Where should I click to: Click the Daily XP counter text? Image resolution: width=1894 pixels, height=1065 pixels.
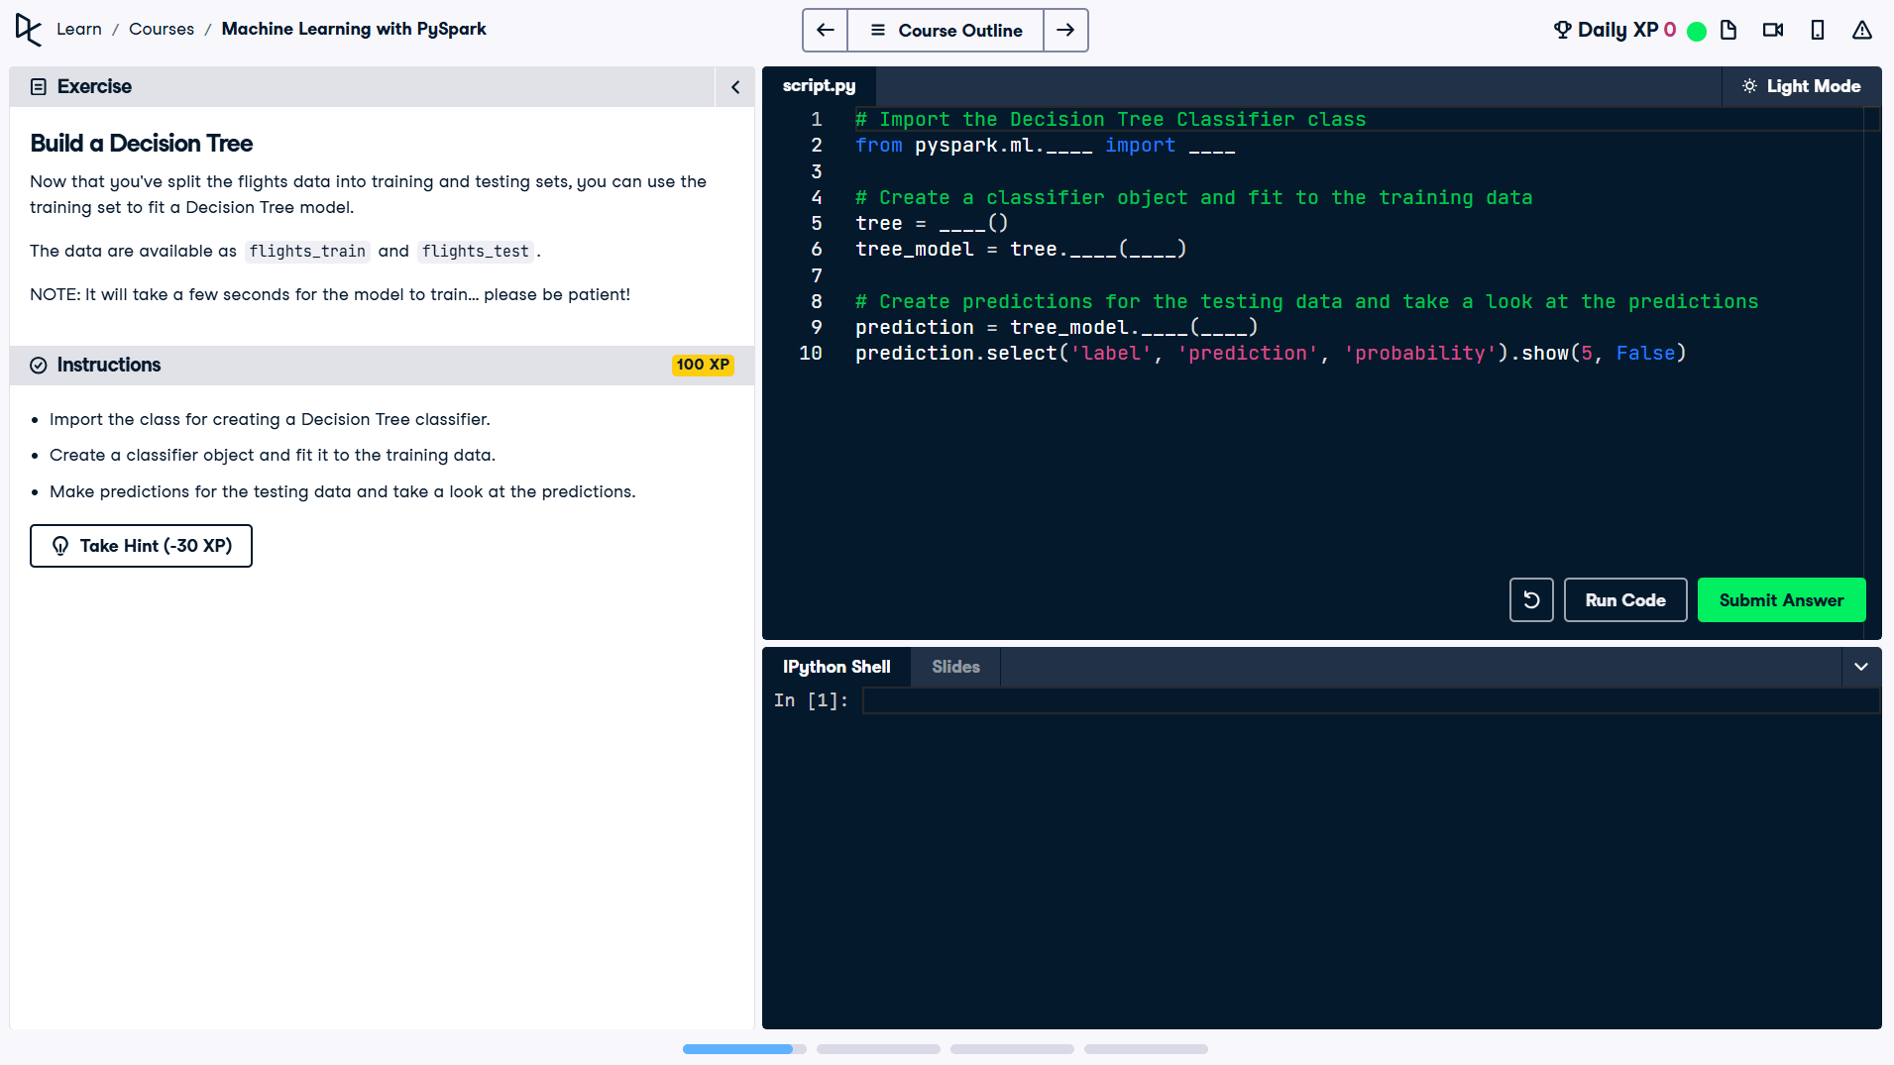click(x=1626, y=30)
